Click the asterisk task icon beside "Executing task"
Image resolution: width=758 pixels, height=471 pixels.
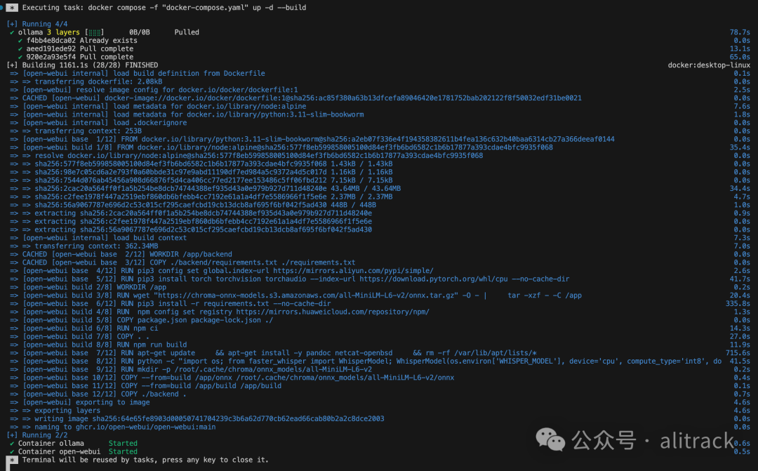point(12,7)
